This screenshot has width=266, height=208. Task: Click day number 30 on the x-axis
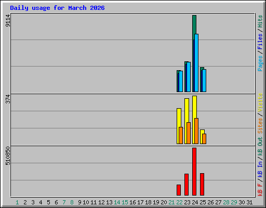pyautogui.click(x=242, y=202)
